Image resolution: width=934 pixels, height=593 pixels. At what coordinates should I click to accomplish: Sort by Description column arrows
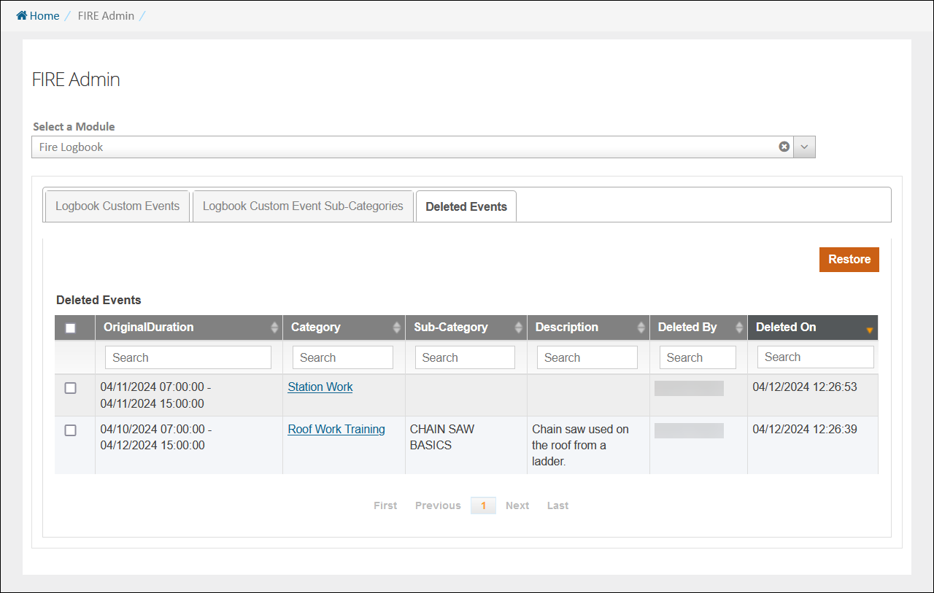pyautogui.click(x=641, y=327)
